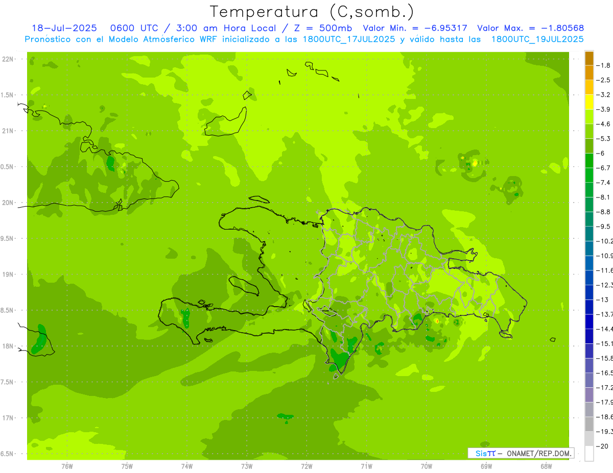
Task: Click the '73W' longitude label
Action: click(247, 466)
